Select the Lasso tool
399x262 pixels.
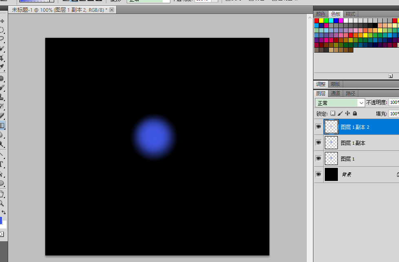click(x=2, y=39)
